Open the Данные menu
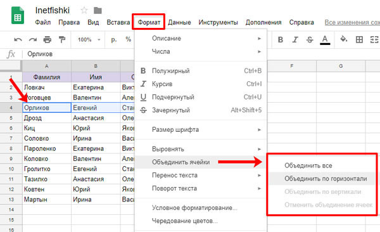 point(179,22)
